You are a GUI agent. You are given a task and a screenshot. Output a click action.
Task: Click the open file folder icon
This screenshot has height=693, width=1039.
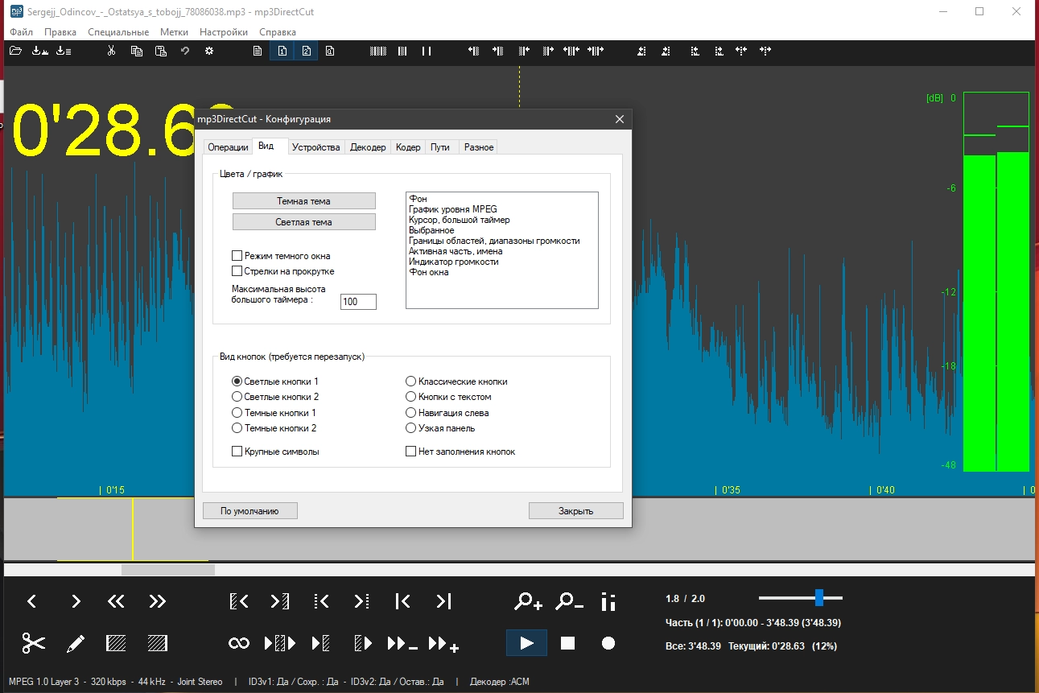[x=15, y=51]
